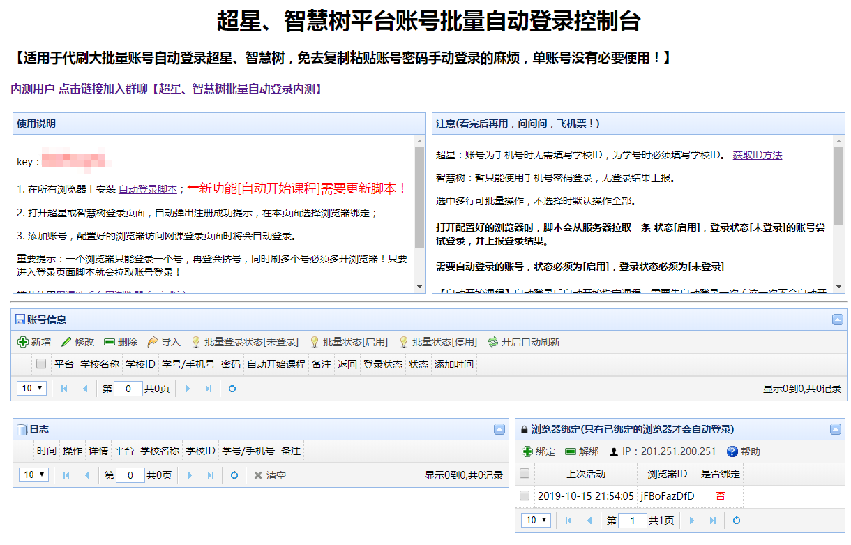The width and height of the screenshot is (851, 545).
Task: Click the 解绑 unbind browser button
Action: click(x=582, y=451)
